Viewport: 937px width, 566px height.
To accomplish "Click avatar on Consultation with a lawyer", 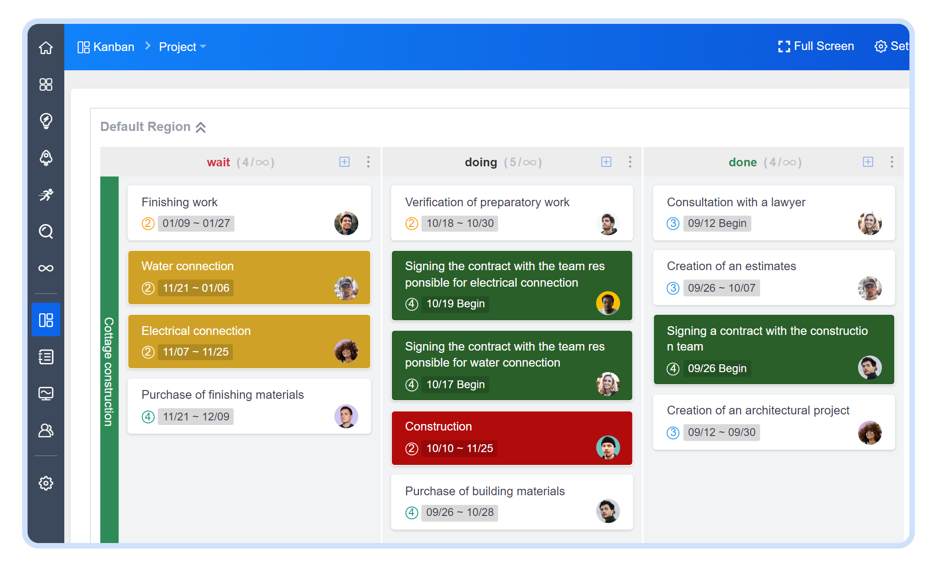I will coord(870,223).
